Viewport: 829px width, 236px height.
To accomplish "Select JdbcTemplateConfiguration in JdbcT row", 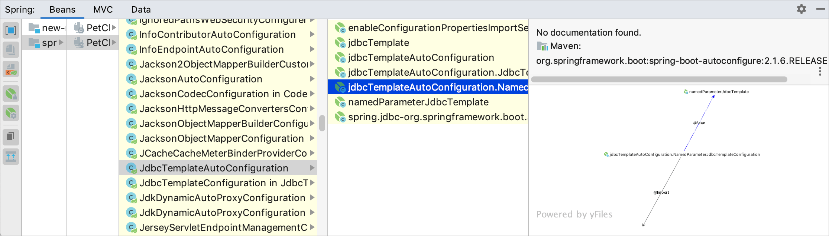I will (218, 183).
